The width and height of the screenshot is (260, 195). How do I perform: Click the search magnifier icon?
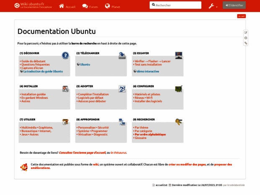click(x=153, y=5)
